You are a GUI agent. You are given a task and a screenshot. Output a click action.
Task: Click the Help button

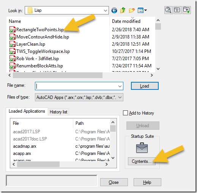147,182
